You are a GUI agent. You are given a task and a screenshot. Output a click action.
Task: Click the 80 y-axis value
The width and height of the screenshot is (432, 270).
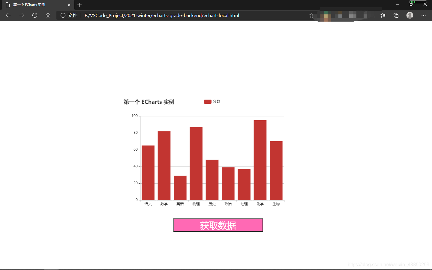[x=136, y=133]
